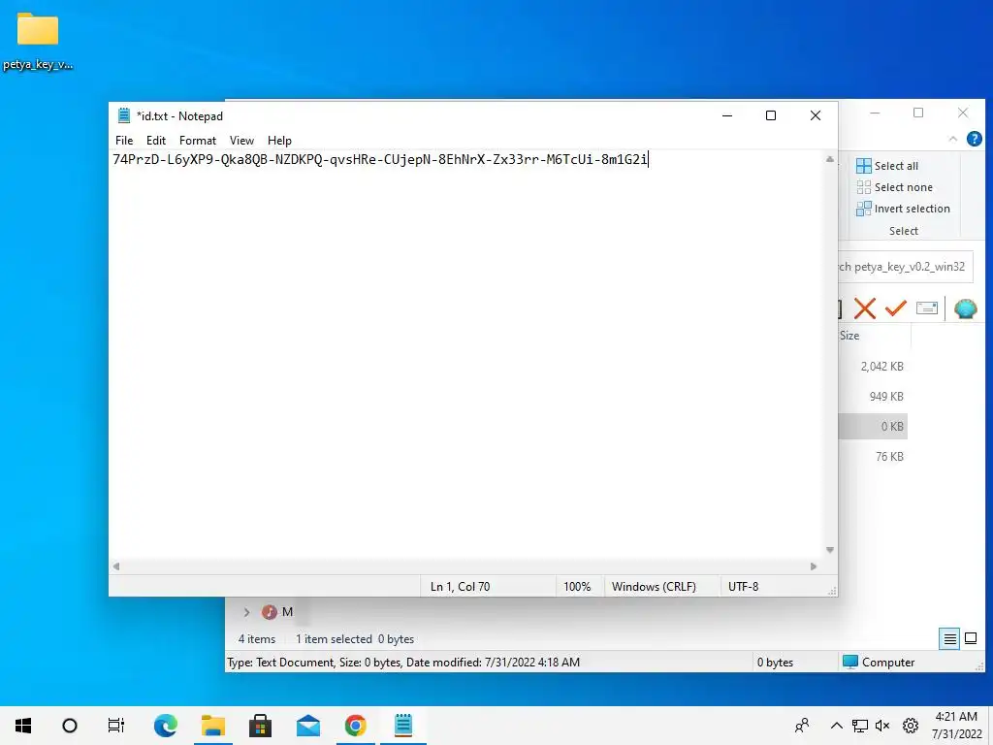Select the file row sized 0 KB
The image size is (993, 745).
[873, 427]
